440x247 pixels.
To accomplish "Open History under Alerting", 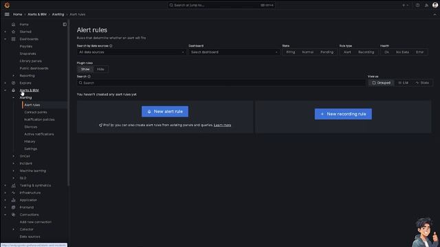I will [x=30, y=141].
